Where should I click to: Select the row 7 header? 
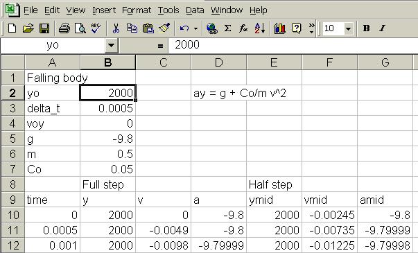click(12, 169)
